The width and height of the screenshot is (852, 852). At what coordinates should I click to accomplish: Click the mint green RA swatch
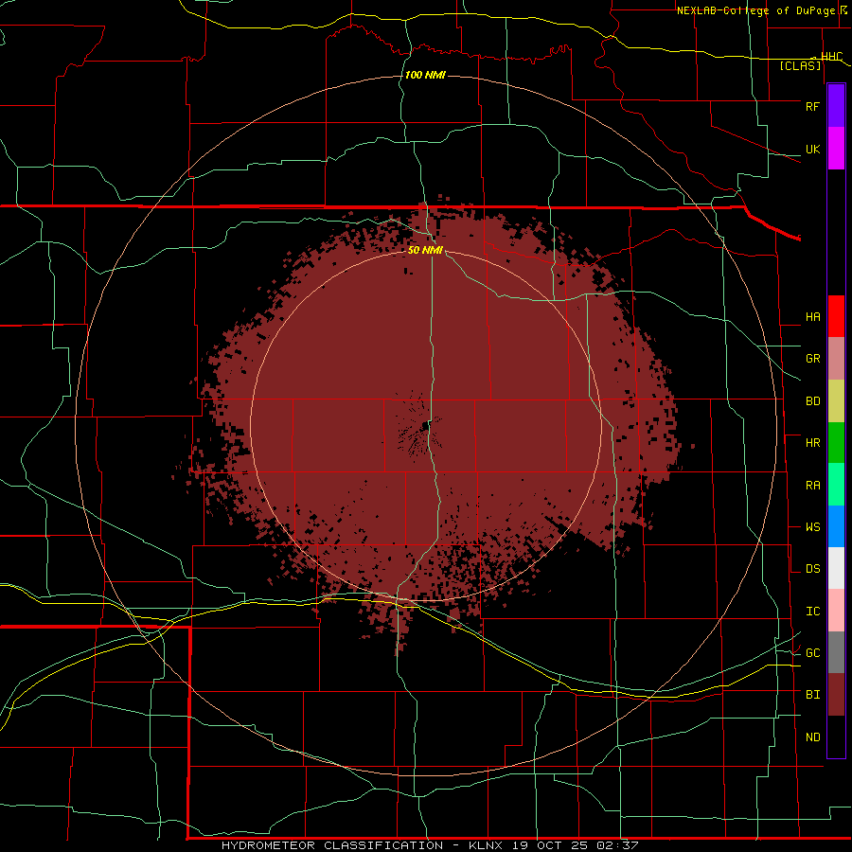(836, 485)
